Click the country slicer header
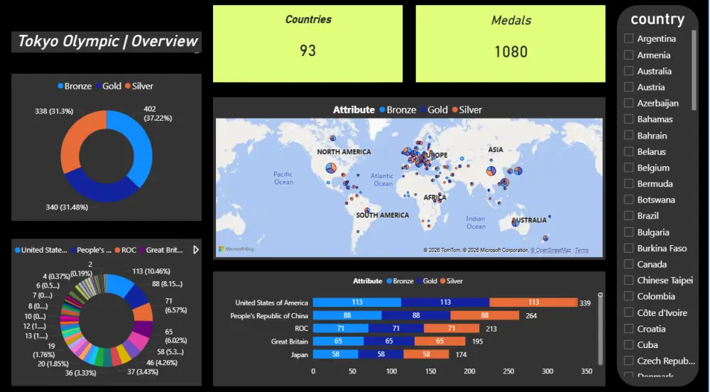 657,19
